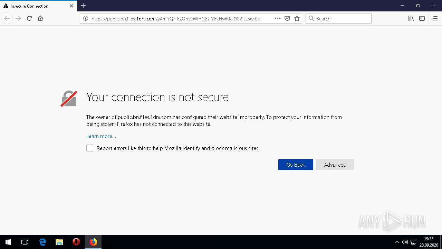
Task: Select the Insecure Connection tab
Action: coord(39,6)
